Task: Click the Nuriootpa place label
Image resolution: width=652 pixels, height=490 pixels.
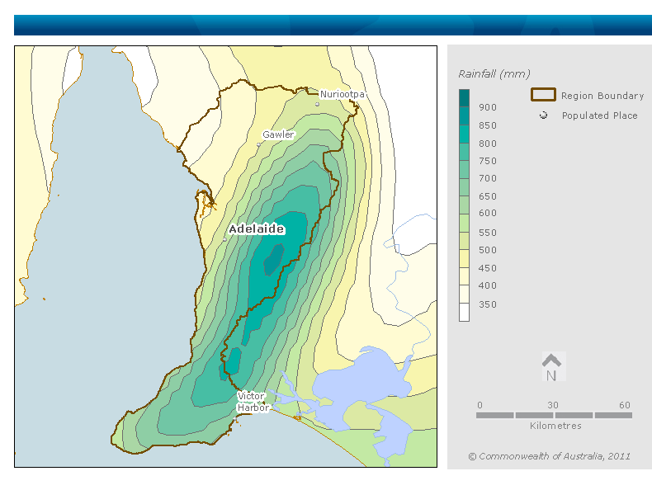Action: pos(343,94)
